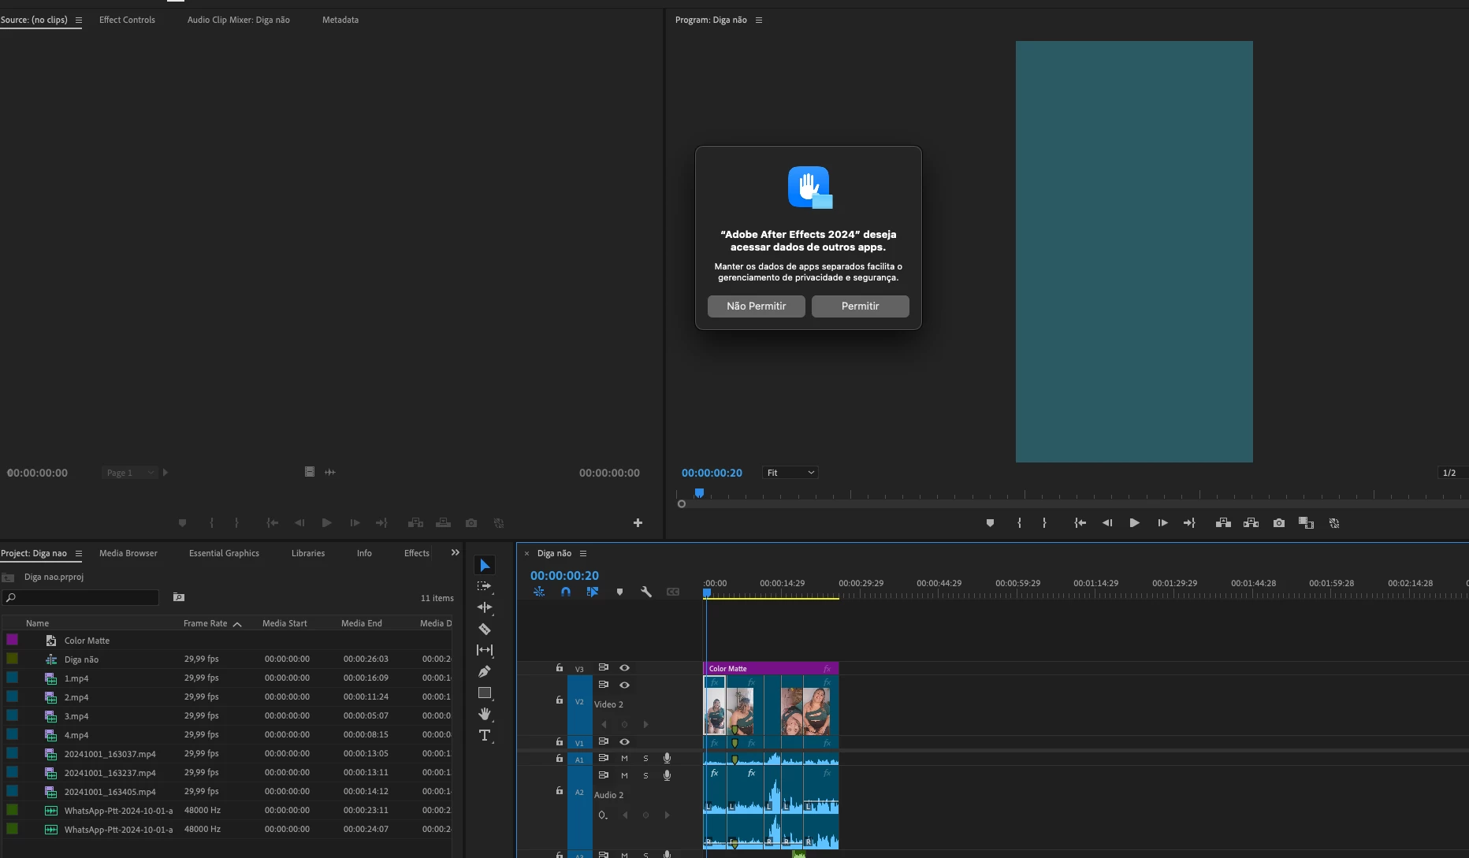Image resolution: width=1469 pixels, height=858 pixels.
Task: Toggle Snap in Timeline magnet icon
Action: 566,592
